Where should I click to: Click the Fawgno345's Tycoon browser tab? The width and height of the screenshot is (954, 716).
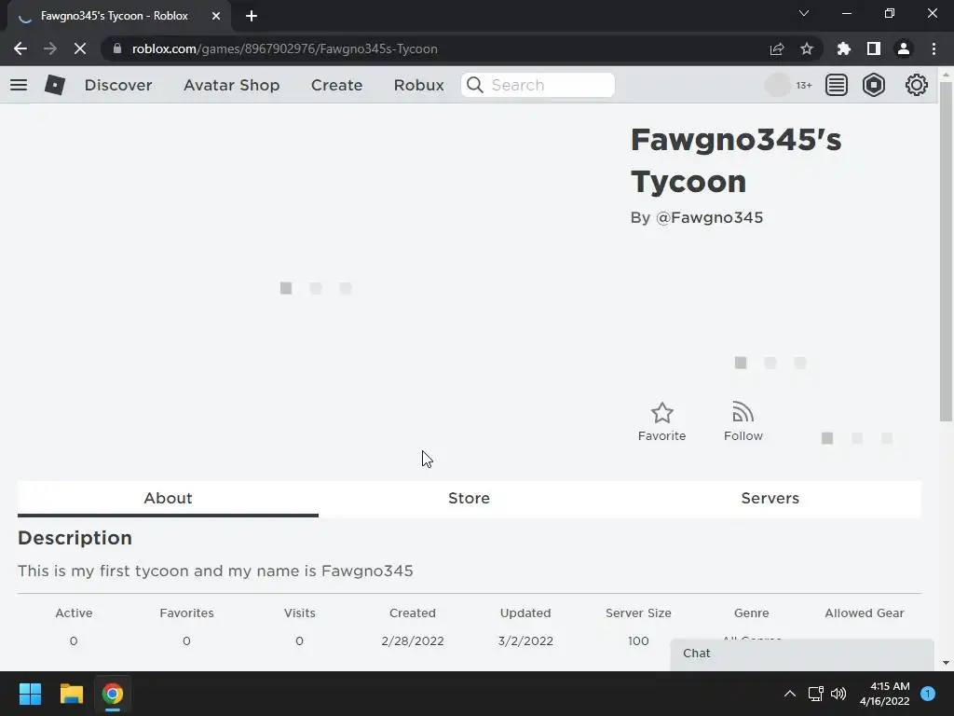pyautogui.click(x=119, y=16)
